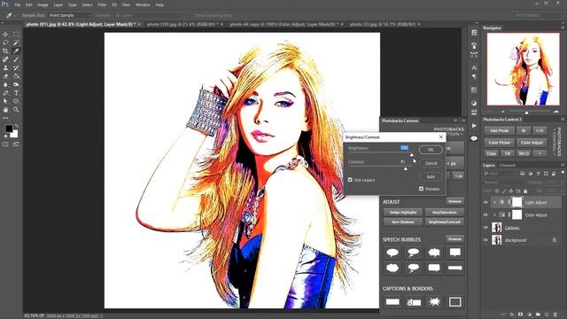Click Cancel in Brightness/Contrast dialog
567x319 pixels.
pyautogui.click(x=431, y=163)
